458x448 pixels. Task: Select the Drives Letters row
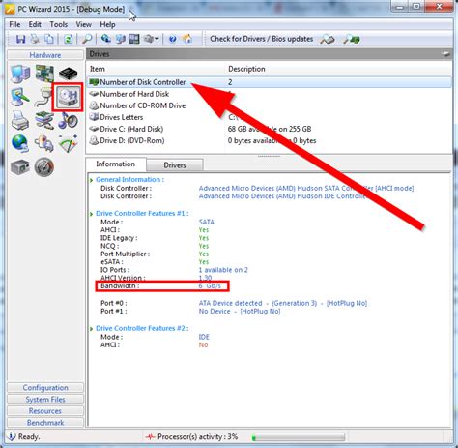pyautogui.click(x=270, y=117)
